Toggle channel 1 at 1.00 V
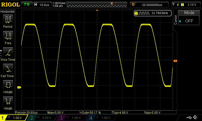202x121 pixels. 14,118
